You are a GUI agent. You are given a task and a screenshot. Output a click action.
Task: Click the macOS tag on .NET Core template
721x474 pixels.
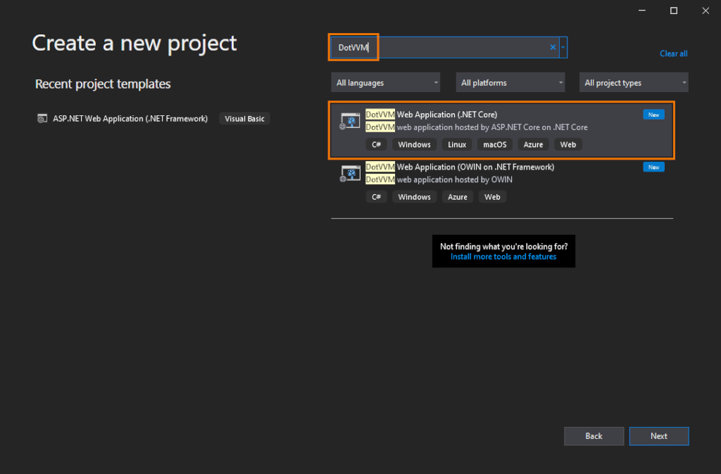point(493,145)
